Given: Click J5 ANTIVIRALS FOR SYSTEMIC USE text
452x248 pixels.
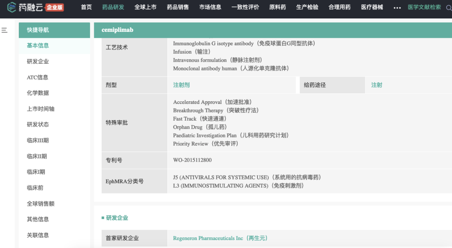Looking at the screenshot, I should [248, 177].
